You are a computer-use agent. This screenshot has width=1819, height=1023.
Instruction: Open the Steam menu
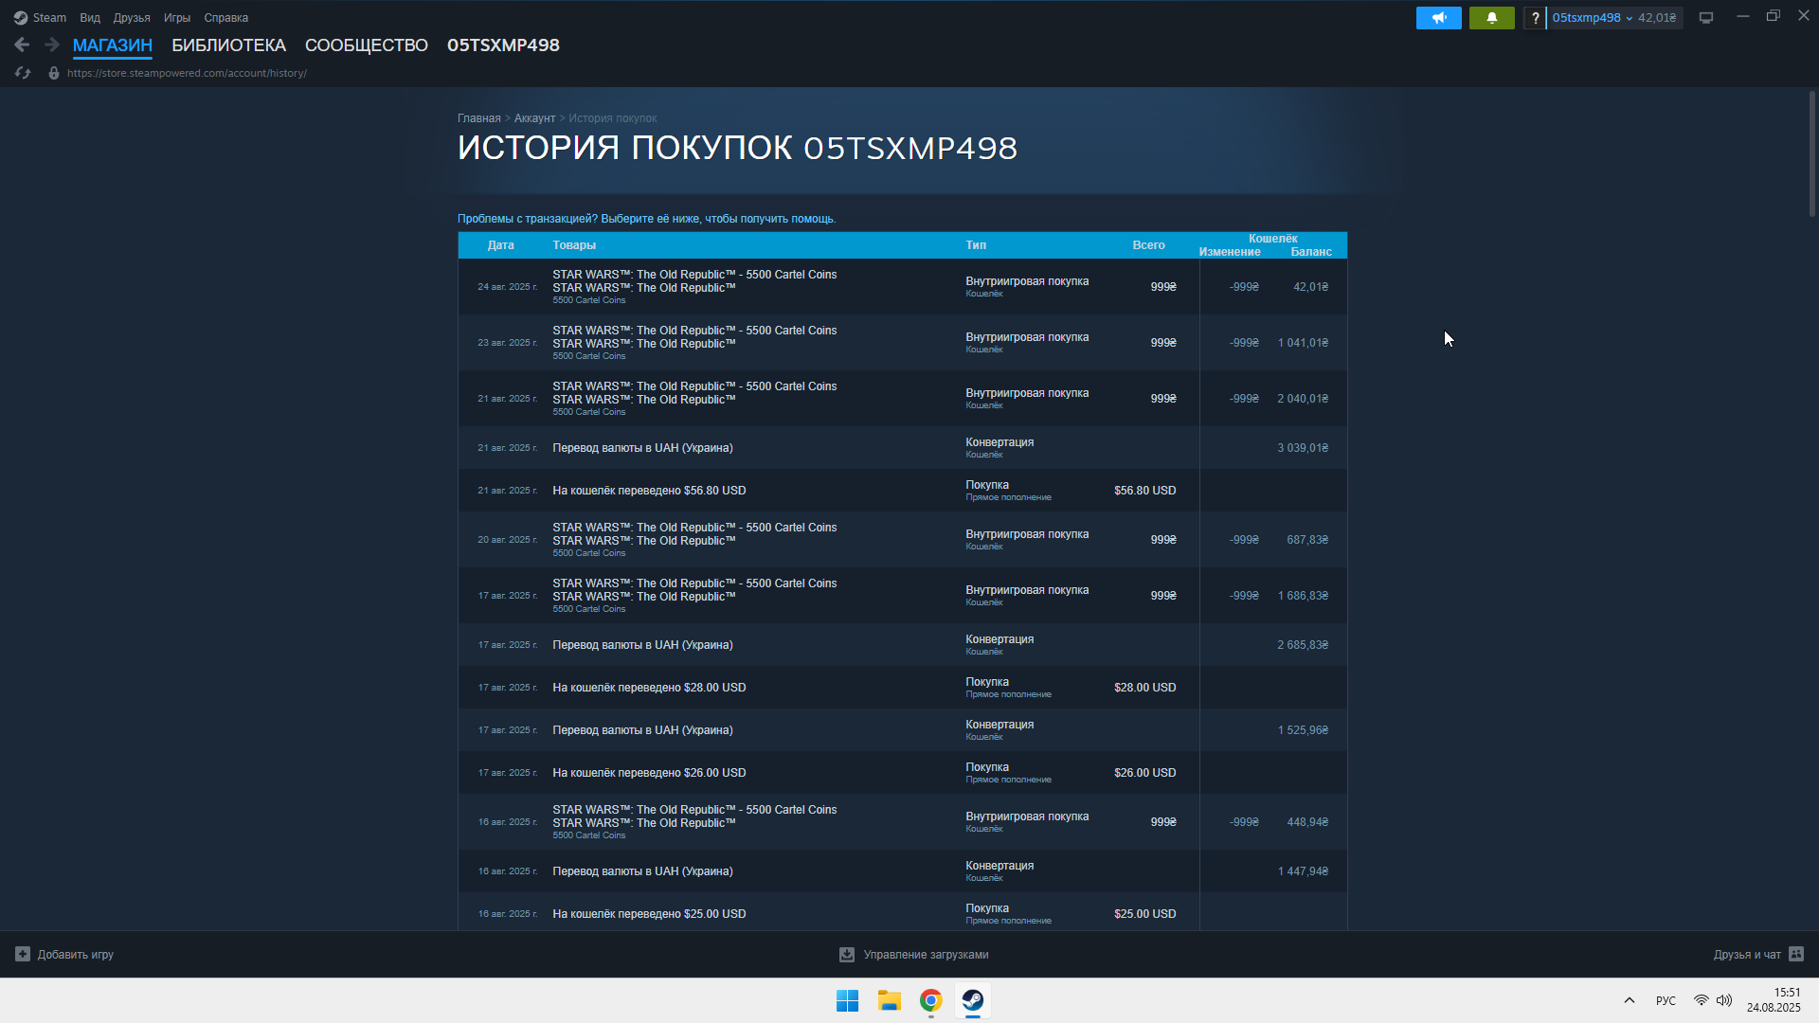pos(49,18)
